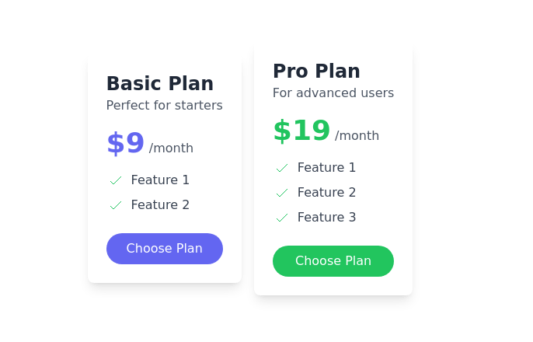Click Feature 1 text in Basic Plan

[160, 180]
